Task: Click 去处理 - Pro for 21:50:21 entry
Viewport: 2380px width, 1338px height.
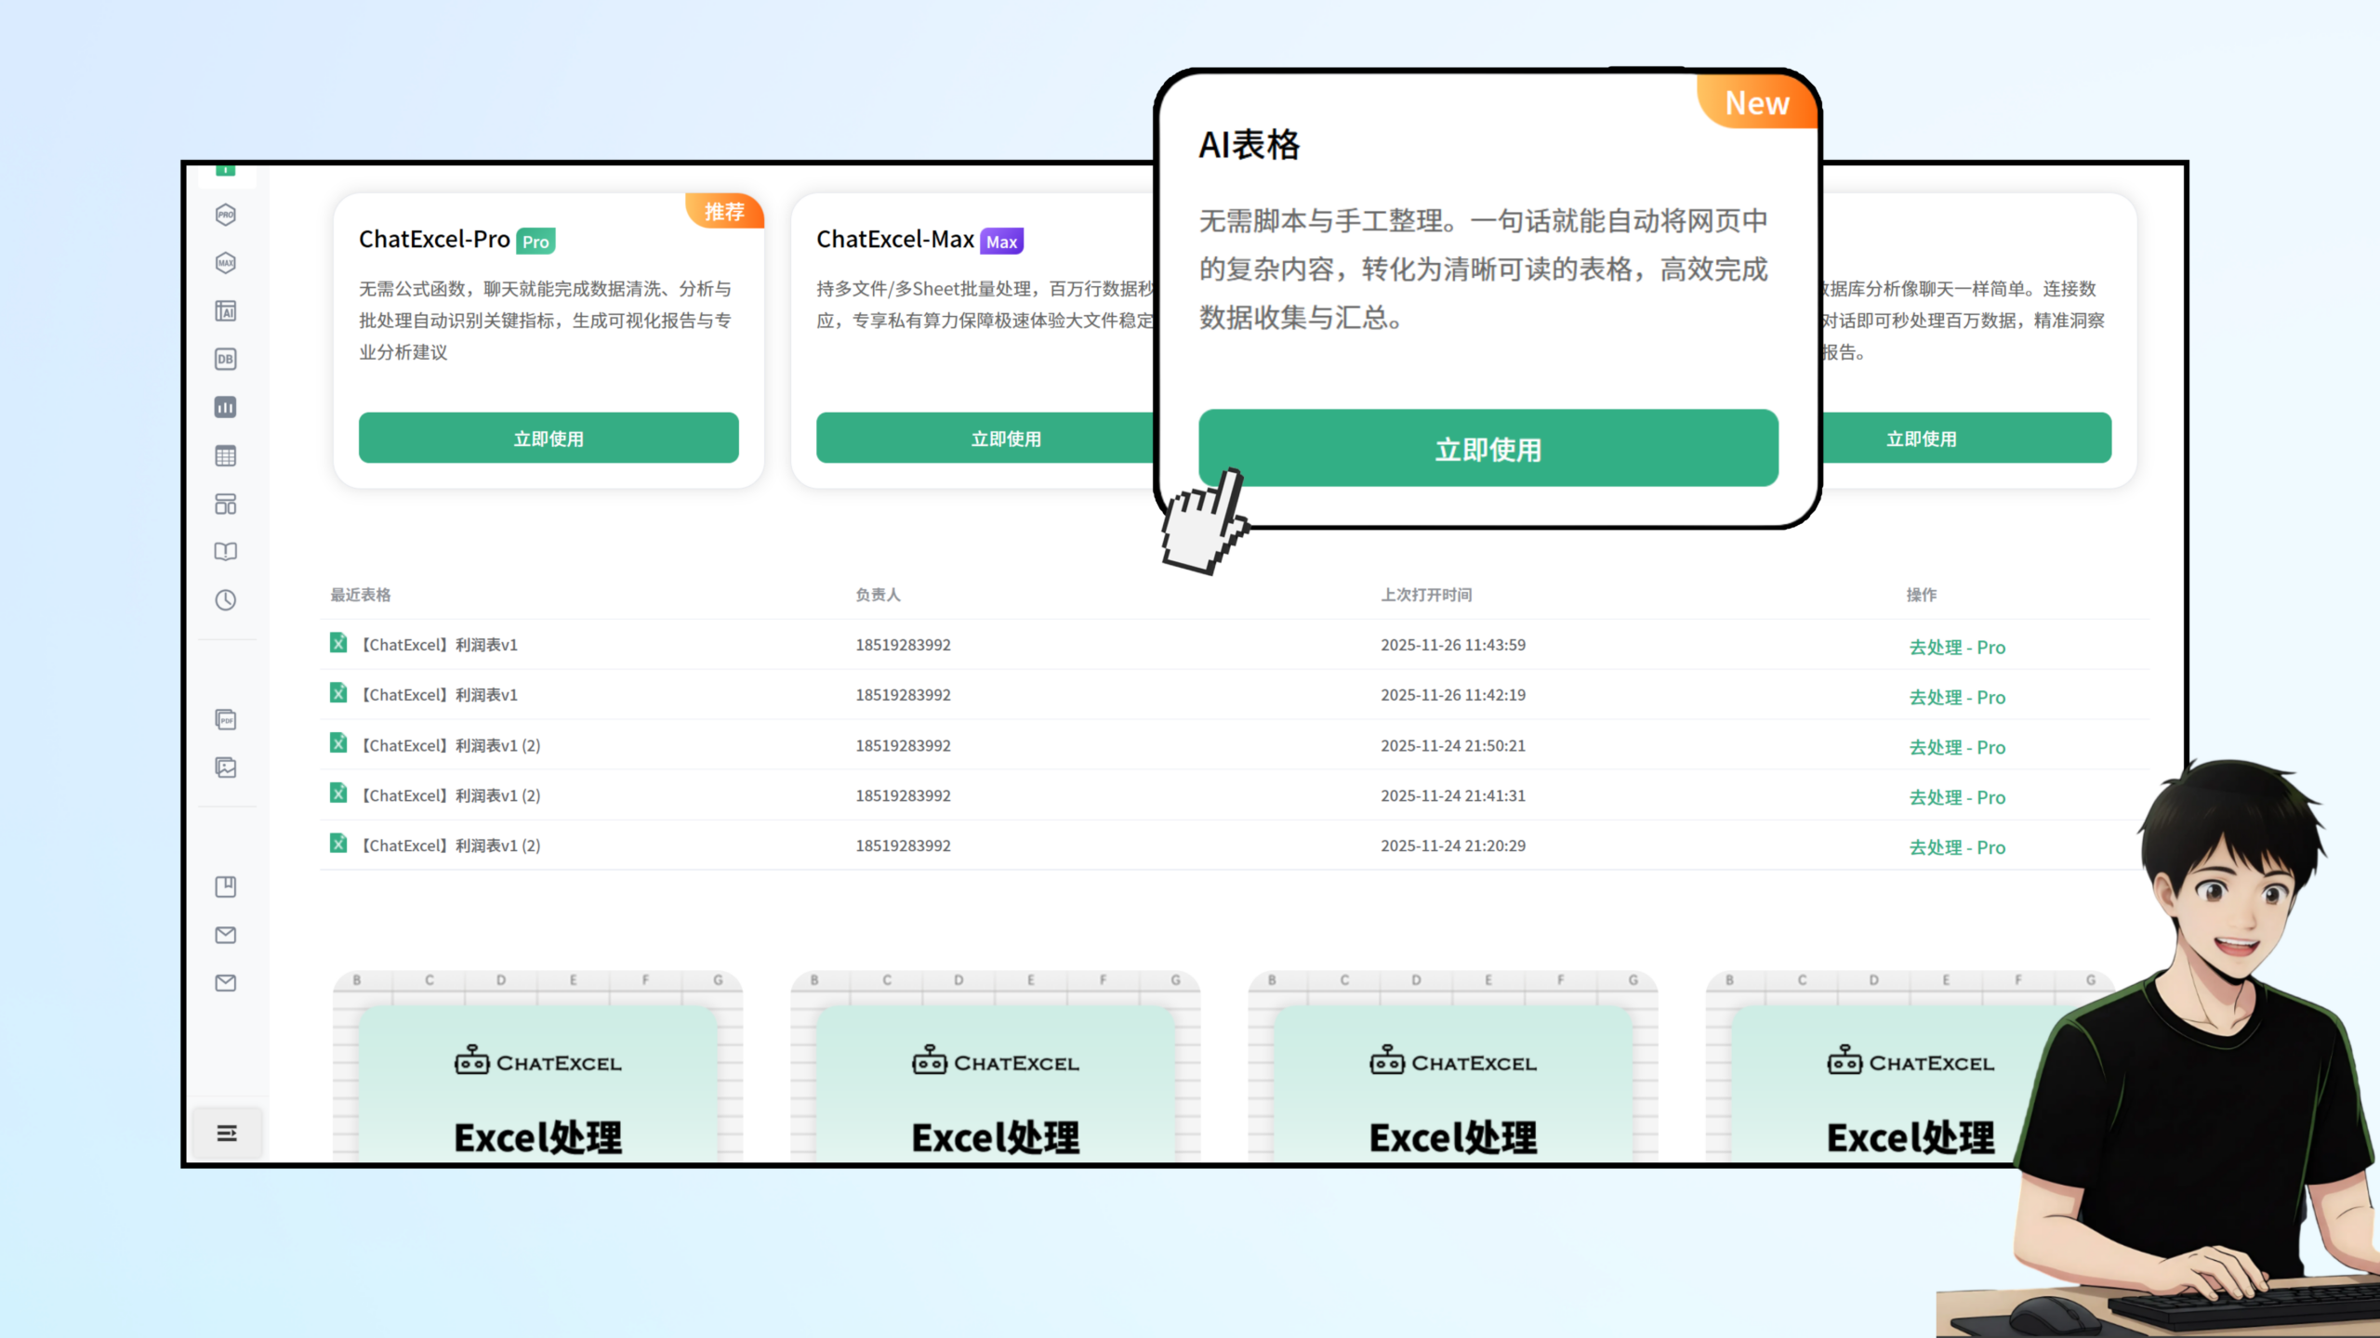Action: 1957,748
